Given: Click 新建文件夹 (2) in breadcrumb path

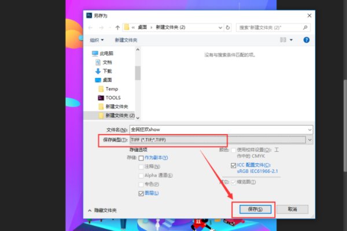Looking at the screenshot, I should tap(171, 27).
